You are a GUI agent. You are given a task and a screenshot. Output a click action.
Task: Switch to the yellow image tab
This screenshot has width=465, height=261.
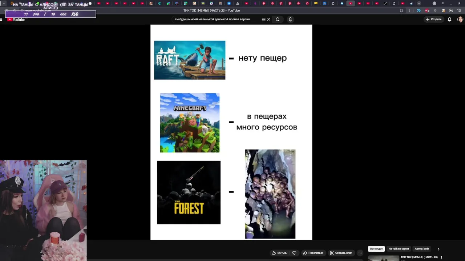point(316,3)
